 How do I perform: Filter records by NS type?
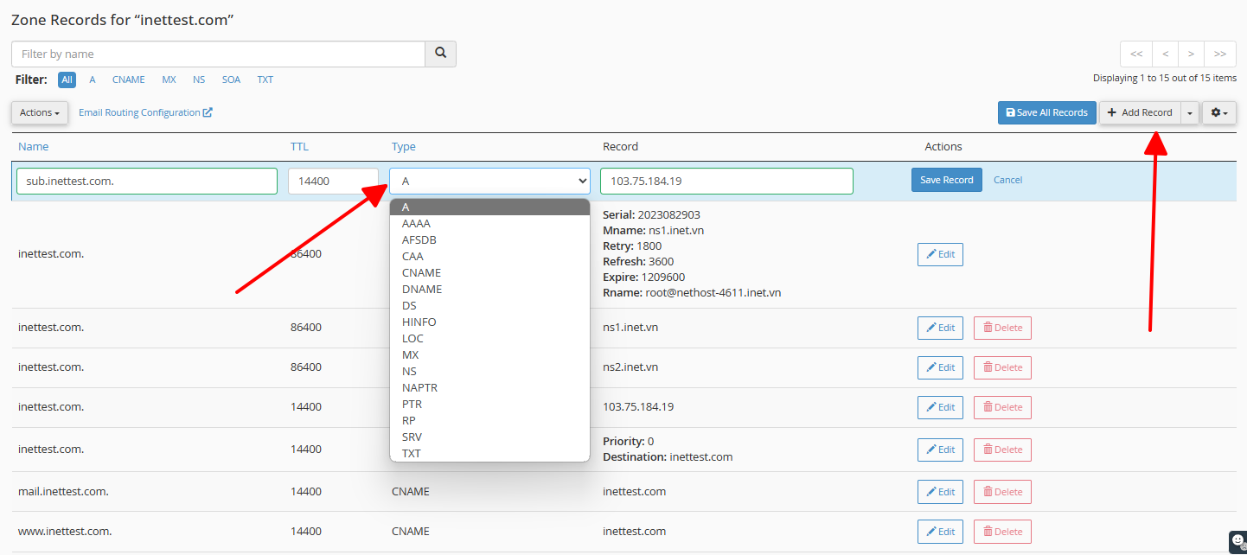(x=199, y=80)
